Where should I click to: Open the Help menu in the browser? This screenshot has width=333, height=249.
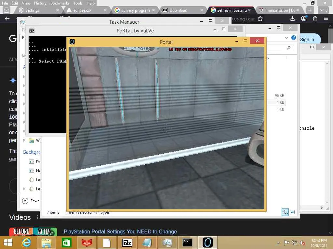[90, 3]
